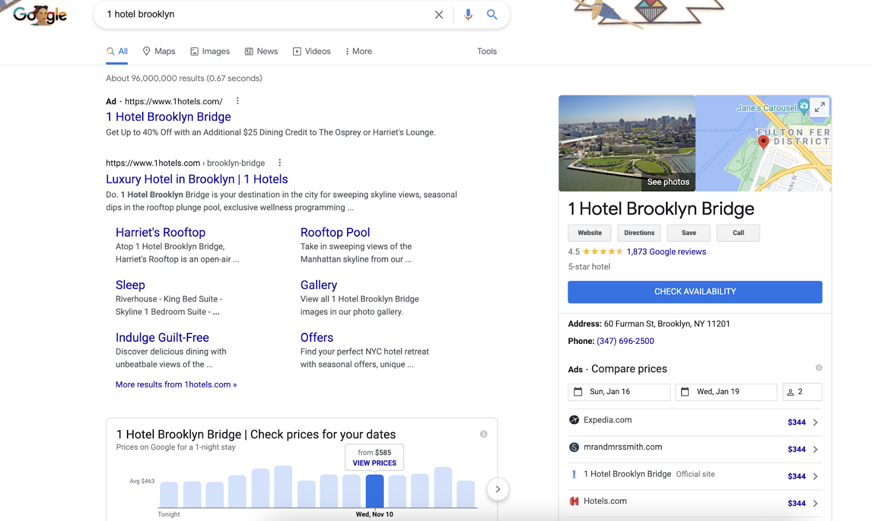Viewport: 872px width, 521px height.
Task: Switch to the Maps tab
Action: 159,51
